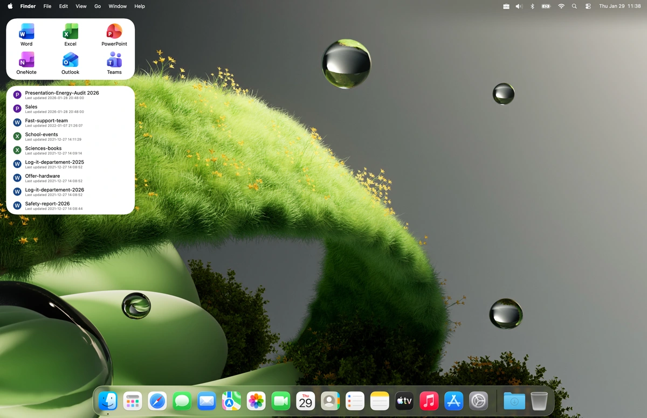The image size is (647, 418).
Task: Open the Wi-Fi status menu
Action: coord(561,6)
